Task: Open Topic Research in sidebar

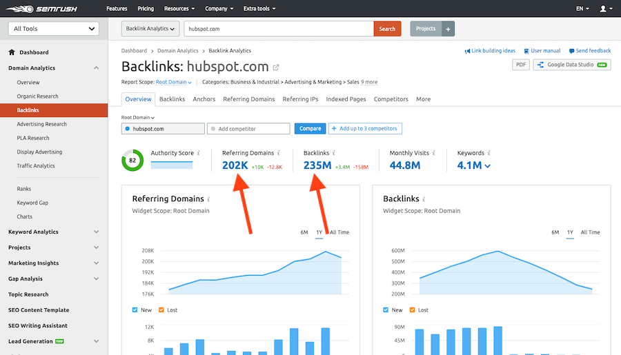Action: click(x=28, y=294)
